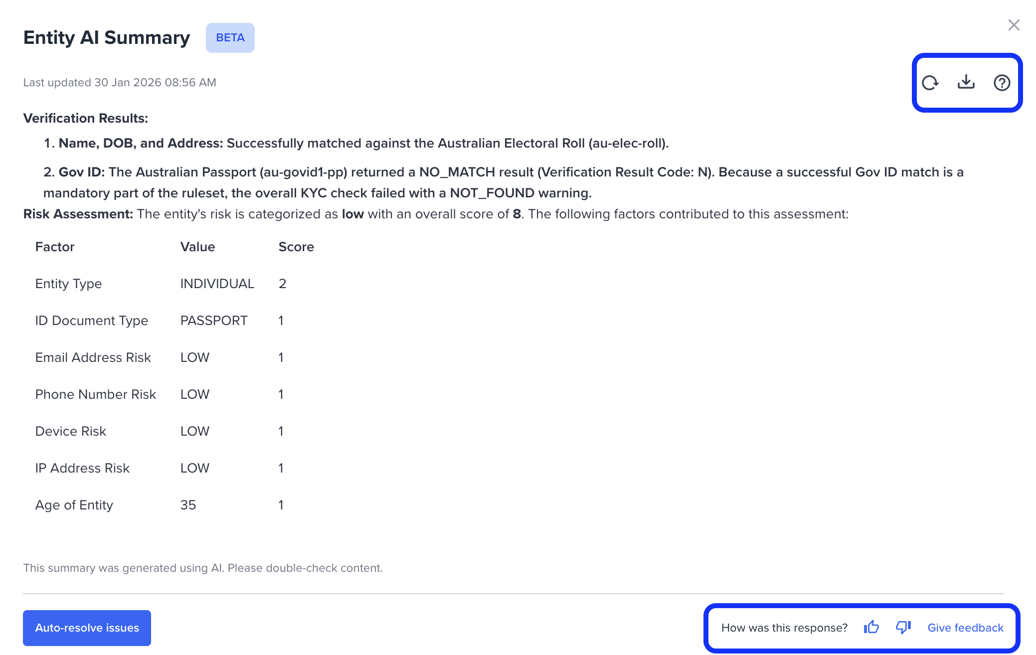Click Auto-resolve issues
This screenshot has height=655, width=1036.
[86, 628]
